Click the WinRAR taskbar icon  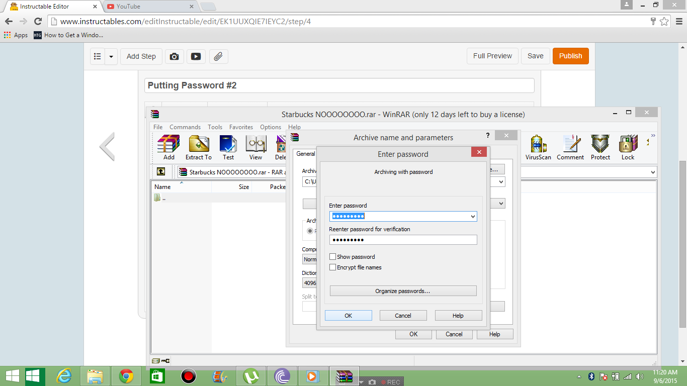(345, 376)
